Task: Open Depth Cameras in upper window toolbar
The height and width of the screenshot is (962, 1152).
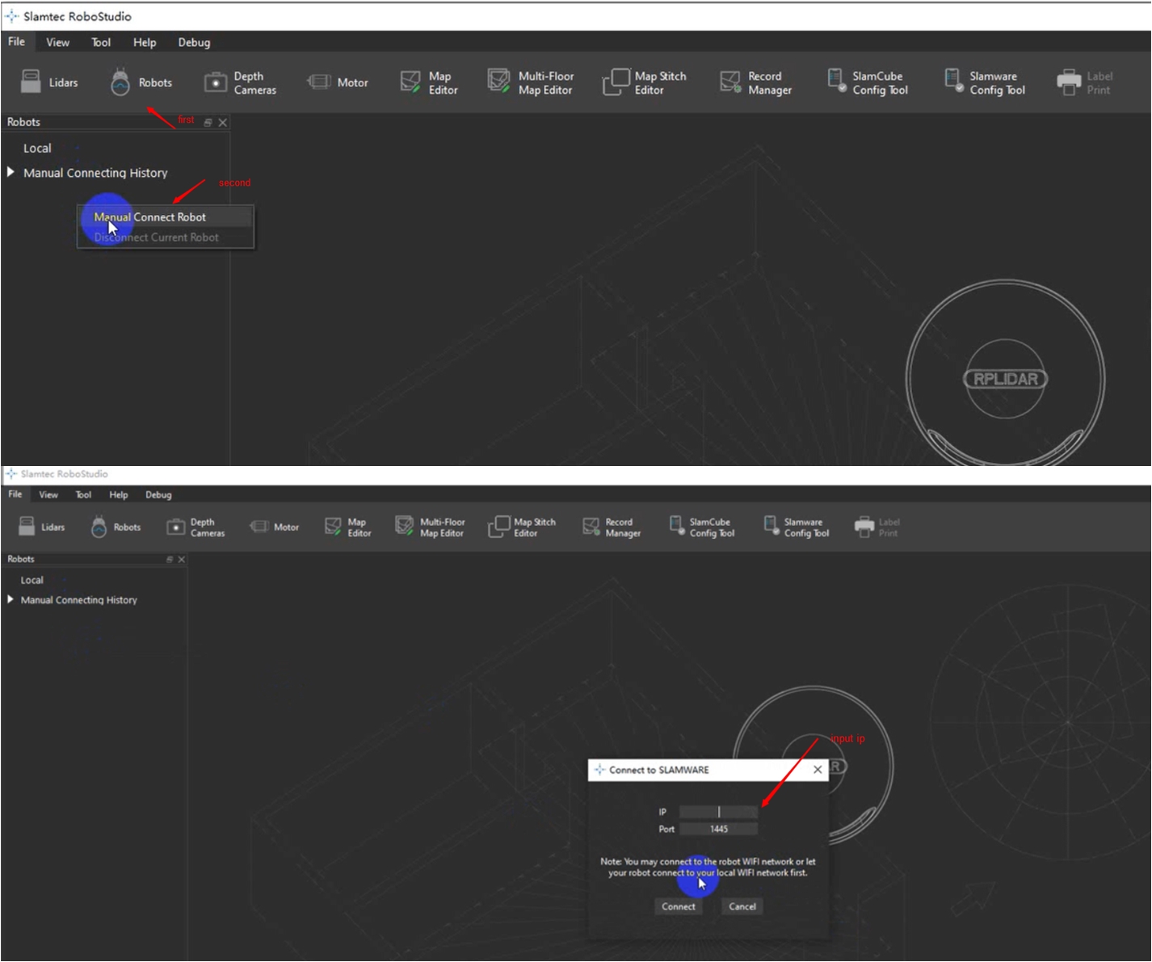Action: (x=240, y=82)
